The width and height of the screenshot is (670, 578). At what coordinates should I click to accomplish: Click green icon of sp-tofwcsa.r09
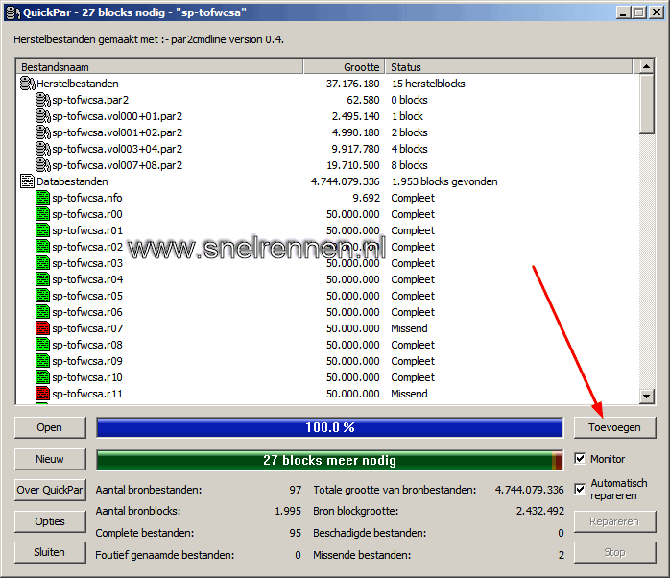point(43,361)
